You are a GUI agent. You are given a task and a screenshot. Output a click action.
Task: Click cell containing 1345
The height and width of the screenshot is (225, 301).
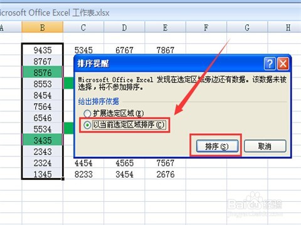pos(43,174)
